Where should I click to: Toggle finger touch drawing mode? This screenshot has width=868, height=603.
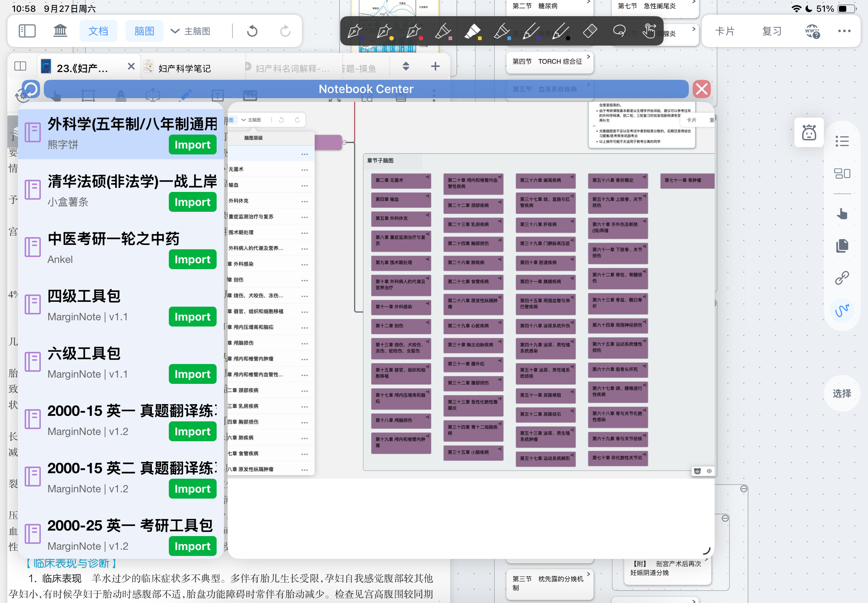click(x=649, y=31)
